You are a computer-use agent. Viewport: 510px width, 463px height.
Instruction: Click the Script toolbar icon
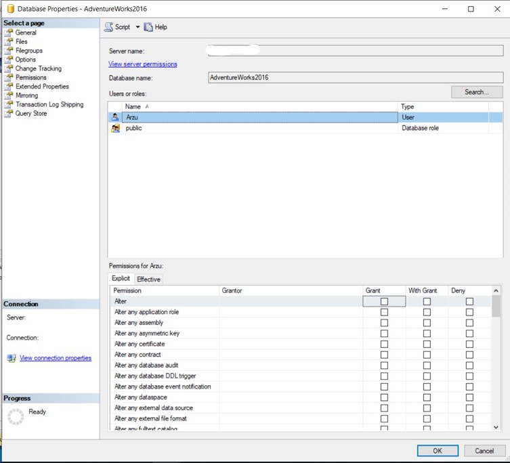108,27
